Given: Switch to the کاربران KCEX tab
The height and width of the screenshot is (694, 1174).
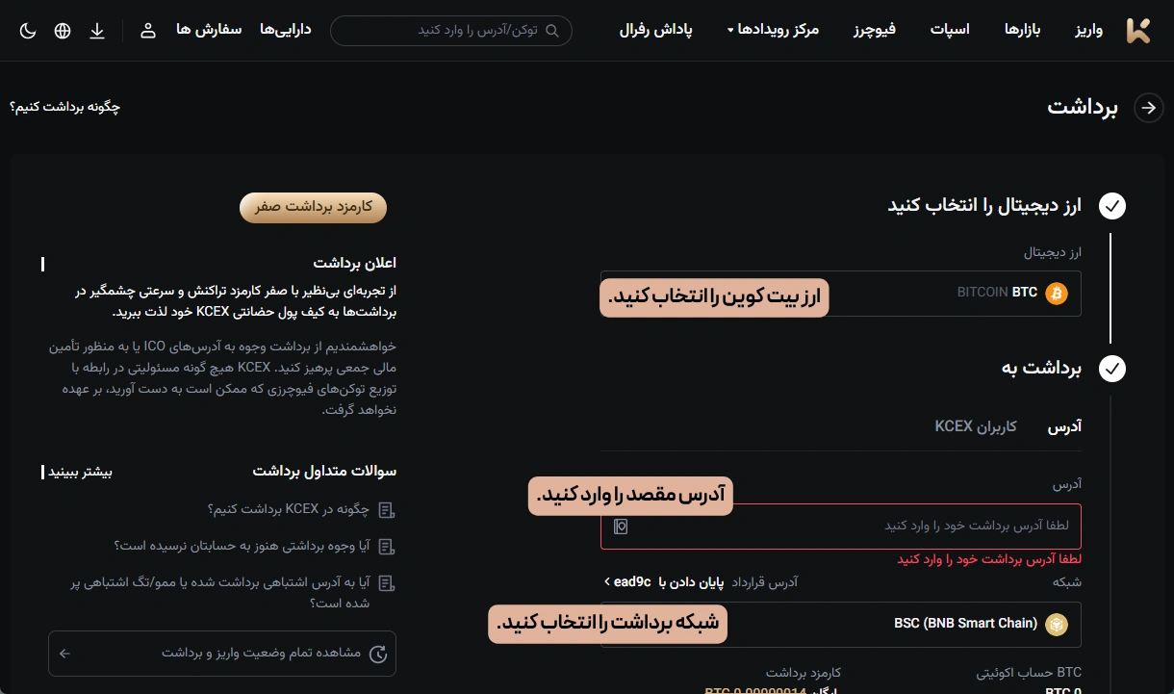Looking at the screenshot, I should point(975,425).
